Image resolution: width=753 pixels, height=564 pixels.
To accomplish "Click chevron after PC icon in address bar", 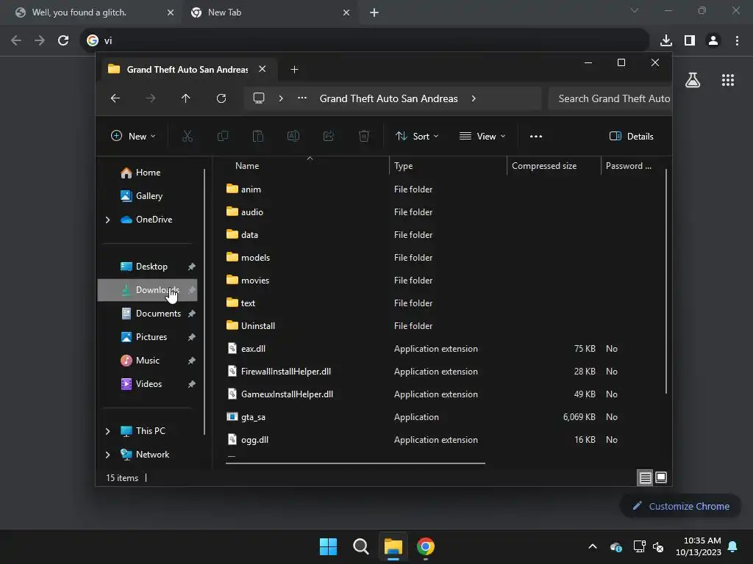I will (281, 98).
